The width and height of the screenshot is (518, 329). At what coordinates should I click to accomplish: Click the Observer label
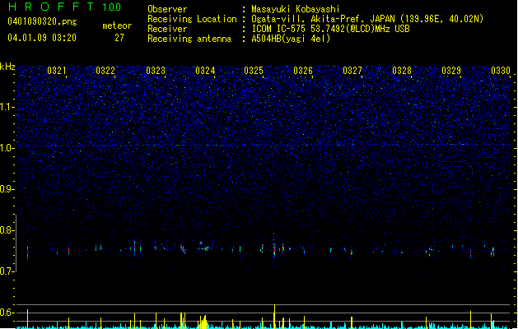coord(167,9)
